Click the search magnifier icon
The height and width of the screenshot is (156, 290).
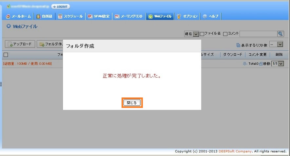tap(280, 34)
